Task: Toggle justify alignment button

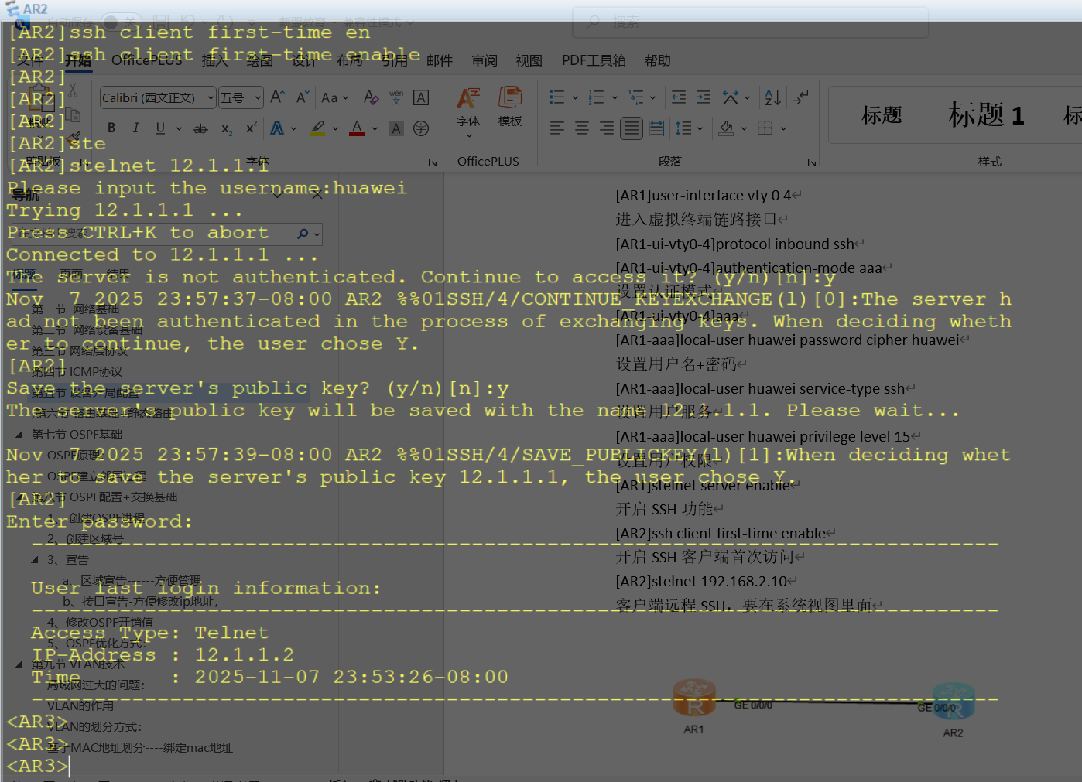Action: click(632, 128)
